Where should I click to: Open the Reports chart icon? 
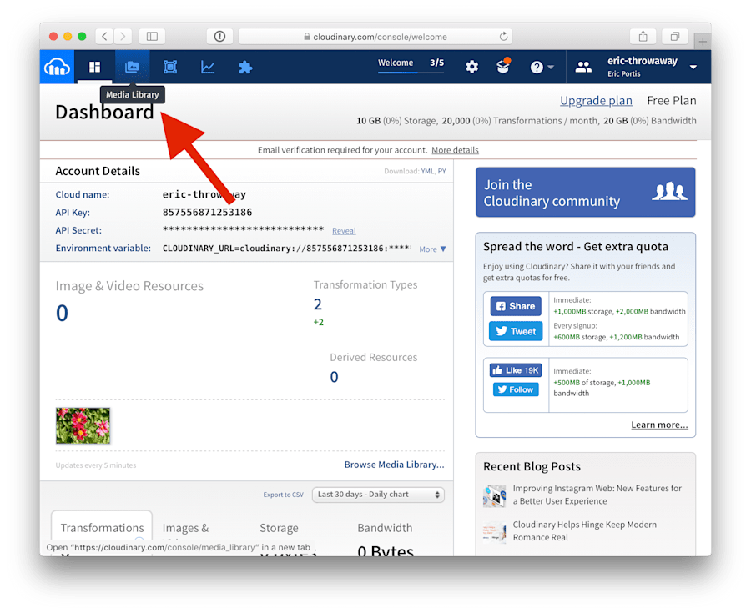click(x=208, y=67)
